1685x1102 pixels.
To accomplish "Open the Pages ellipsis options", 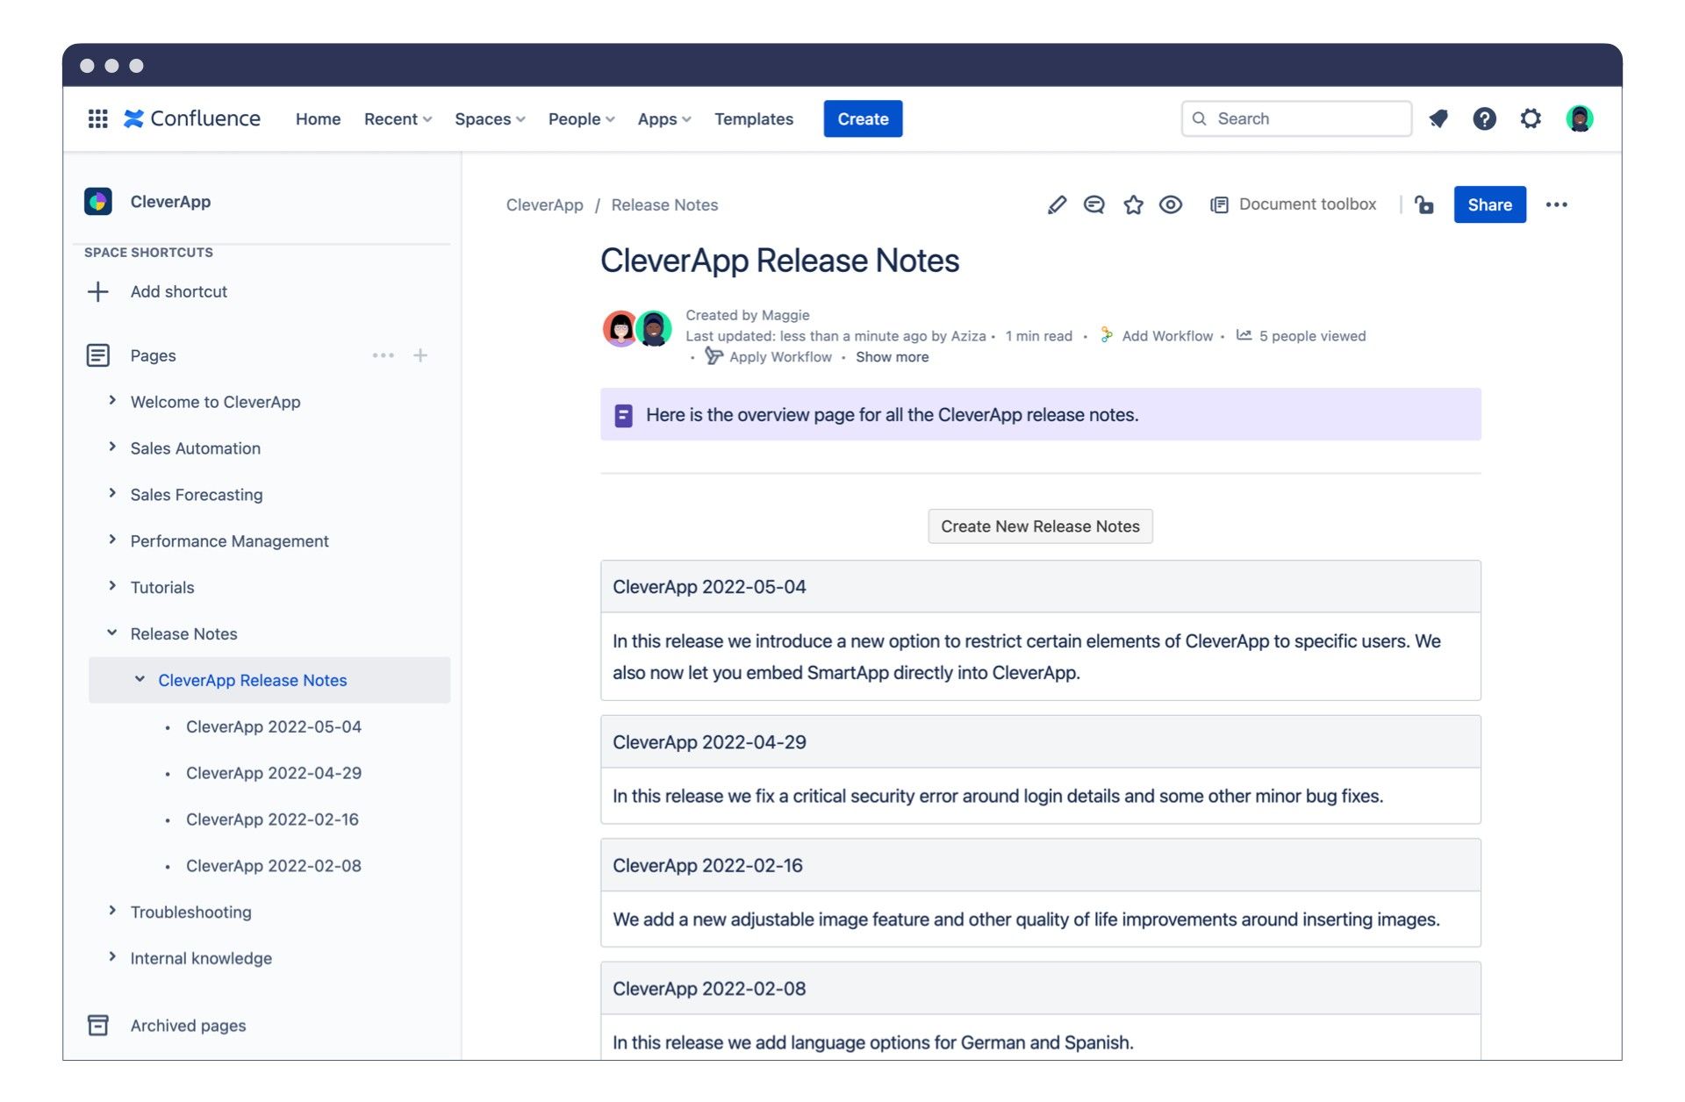I will [384, 355].
